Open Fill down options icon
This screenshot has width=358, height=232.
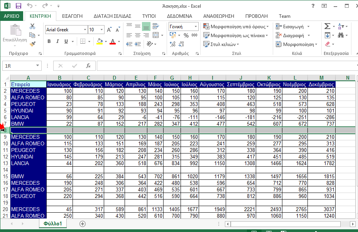coord(328,35)
